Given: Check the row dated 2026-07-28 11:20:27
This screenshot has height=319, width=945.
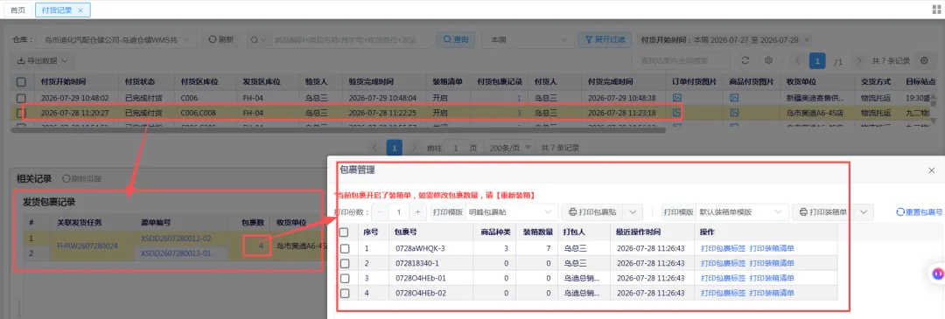Looking at the screenshot, I should coord(21,113).
